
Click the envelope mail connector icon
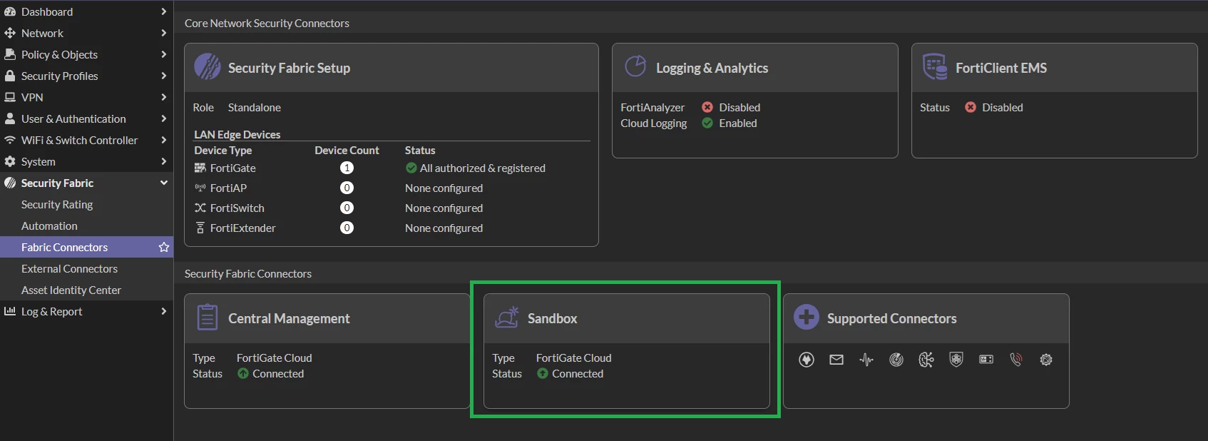836,360
